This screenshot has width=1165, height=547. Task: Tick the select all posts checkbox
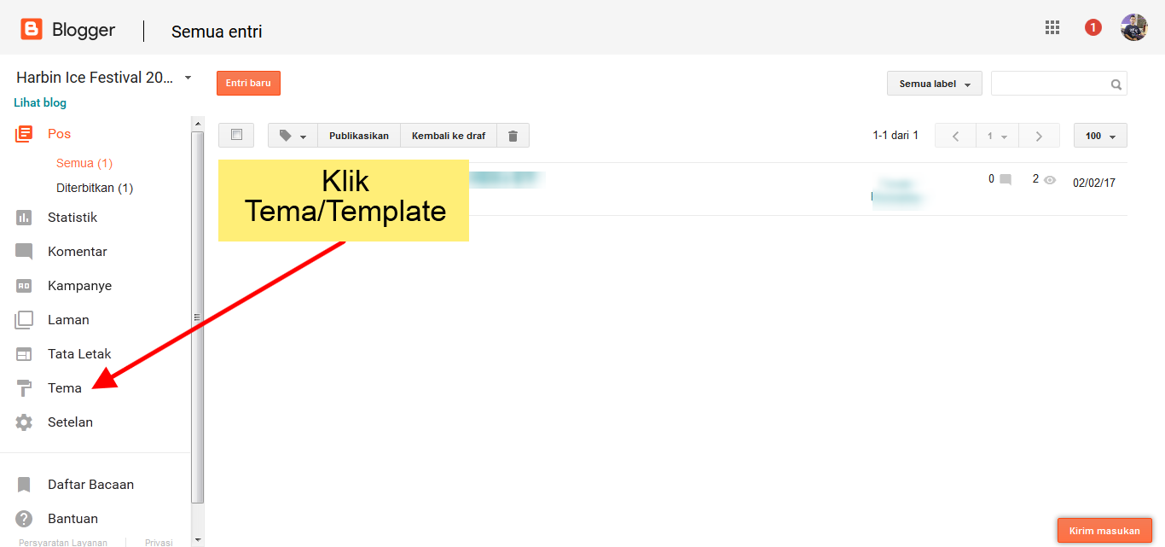[x=236, y=135]
